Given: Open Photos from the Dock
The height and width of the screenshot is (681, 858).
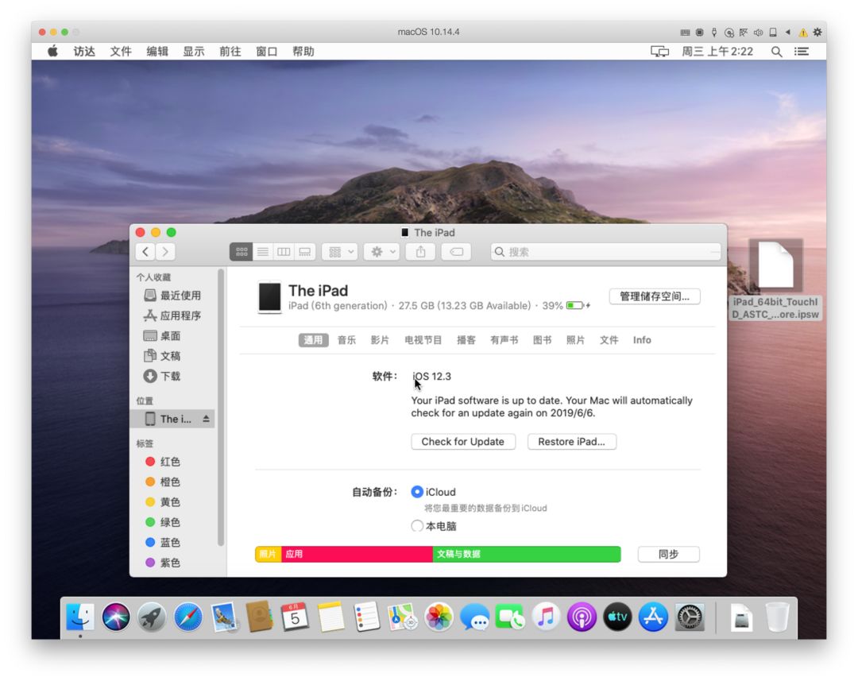Looking at the screenshot, I should click(439, 616).
